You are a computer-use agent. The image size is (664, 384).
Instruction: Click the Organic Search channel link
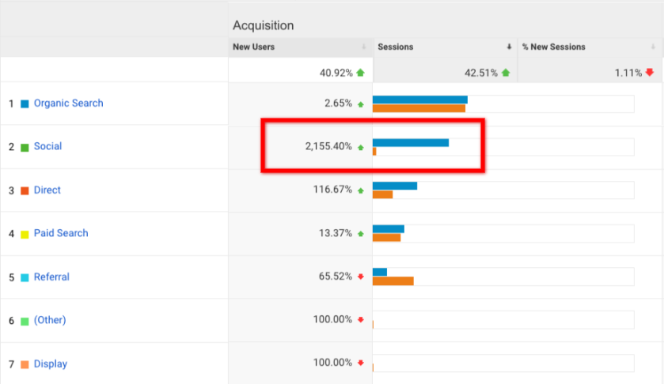(x=68, y=104)
